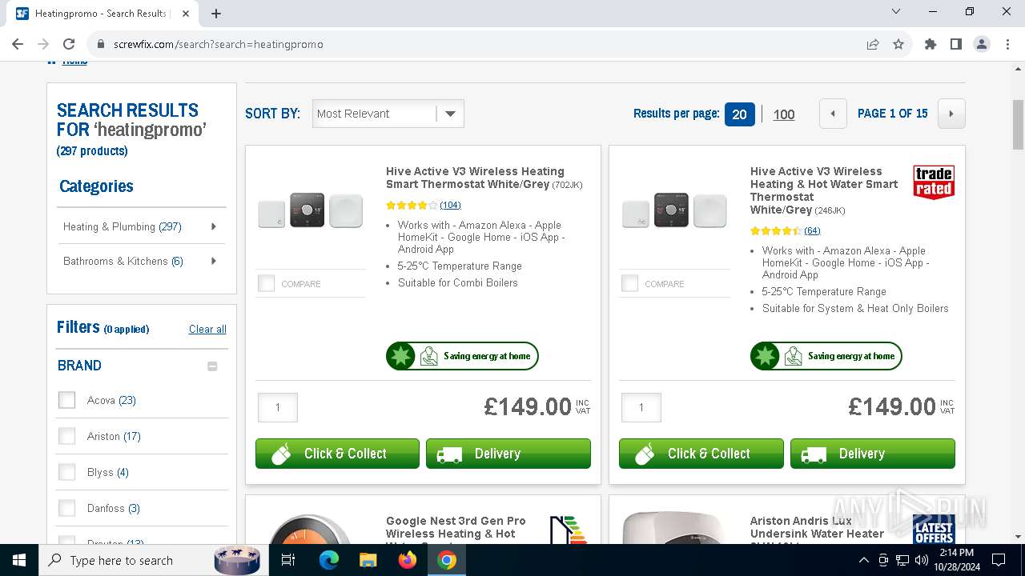Open volume control in system tray
This screenshot has height=576, width=1025.
coord(922,560)
